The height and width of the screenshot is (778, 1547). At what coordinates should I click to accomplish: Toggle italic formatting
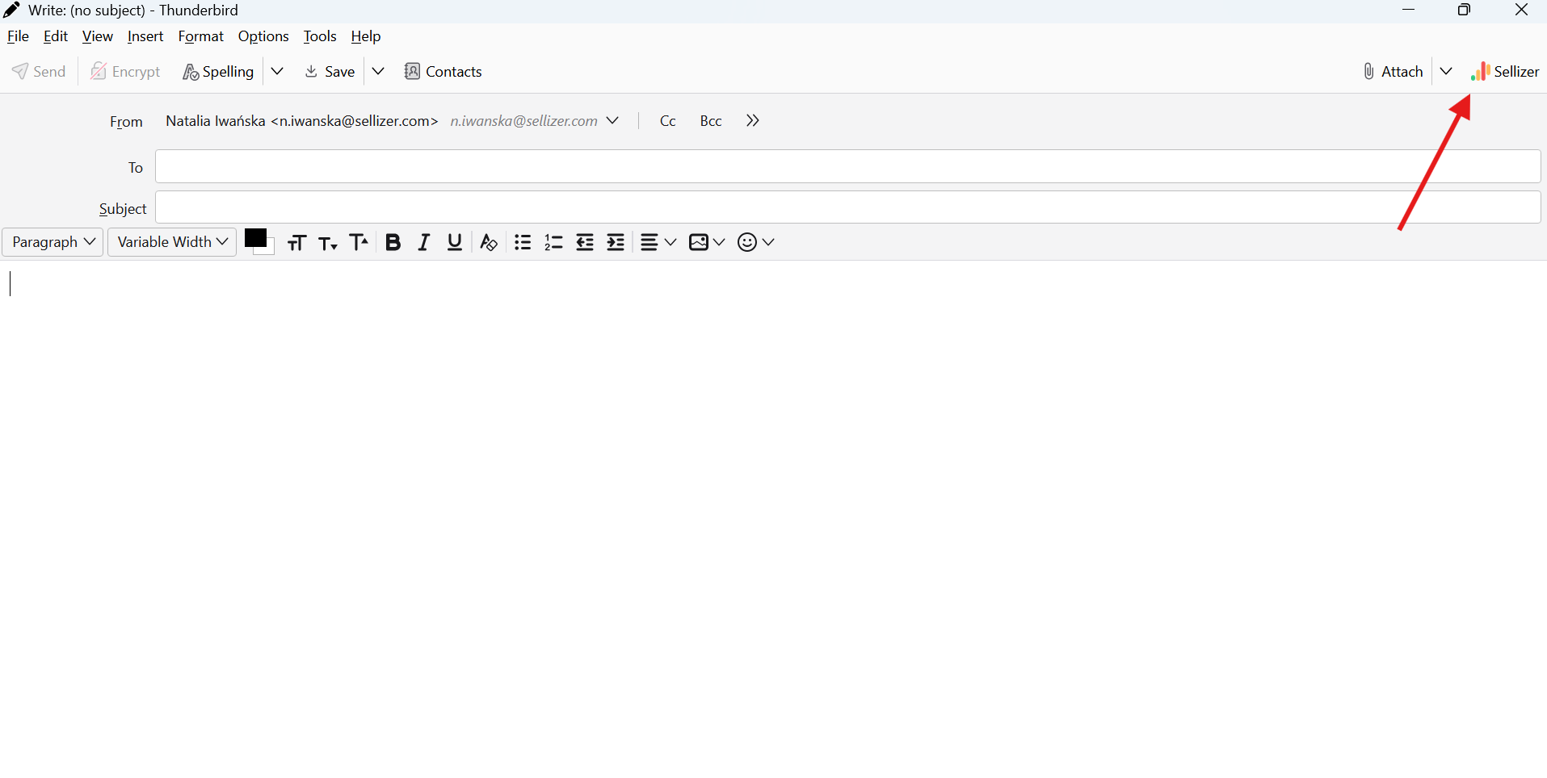coord(423,242)
